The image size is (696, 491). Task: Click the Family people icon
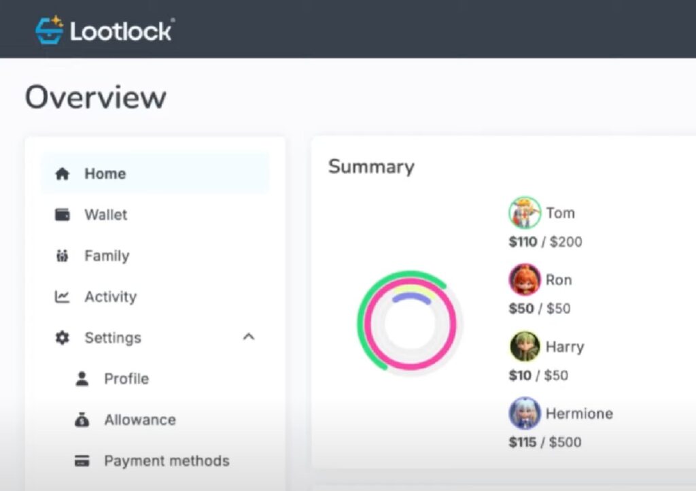pyautogui.click(x=62, y=256)
